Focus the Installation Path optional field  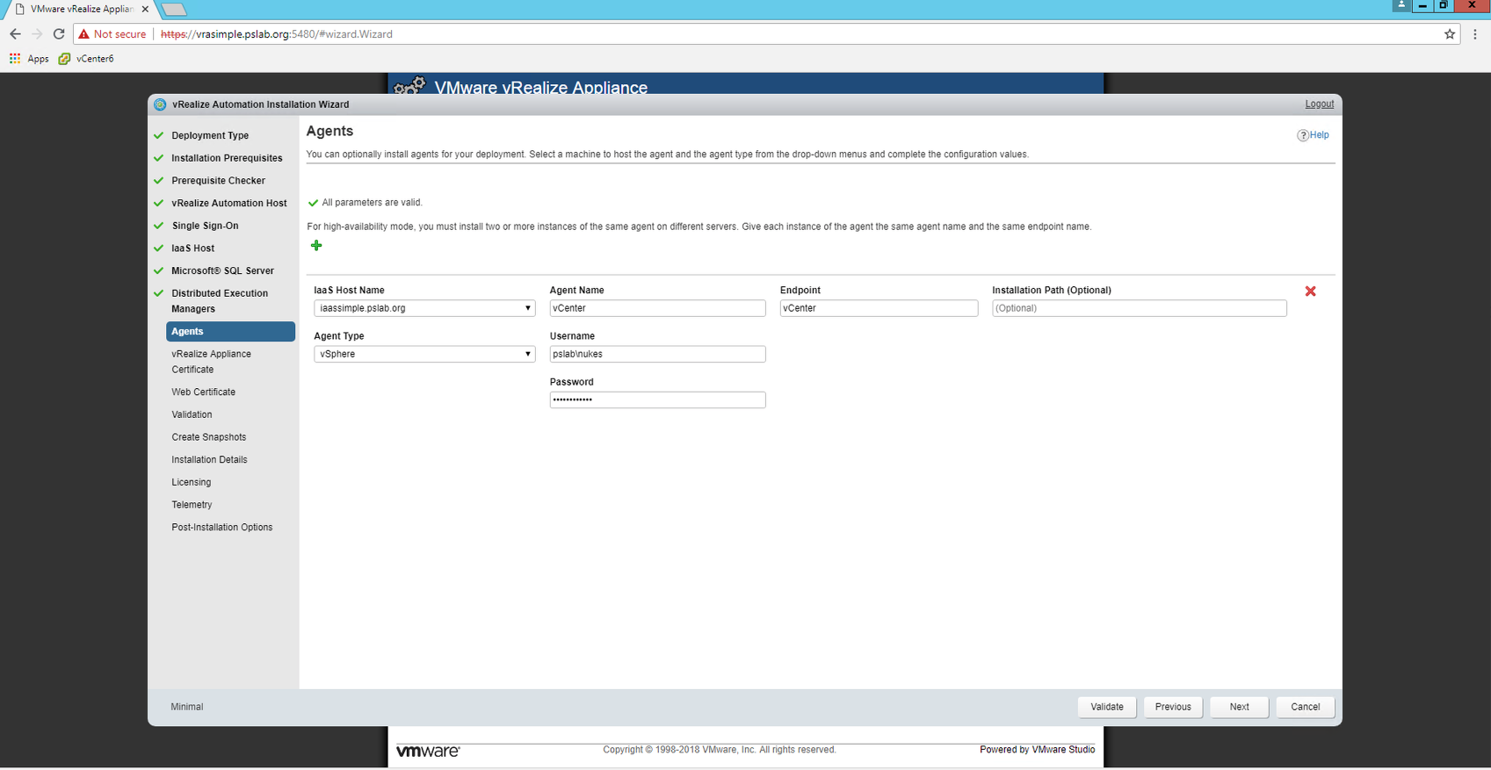click(x=1140, y=308)
